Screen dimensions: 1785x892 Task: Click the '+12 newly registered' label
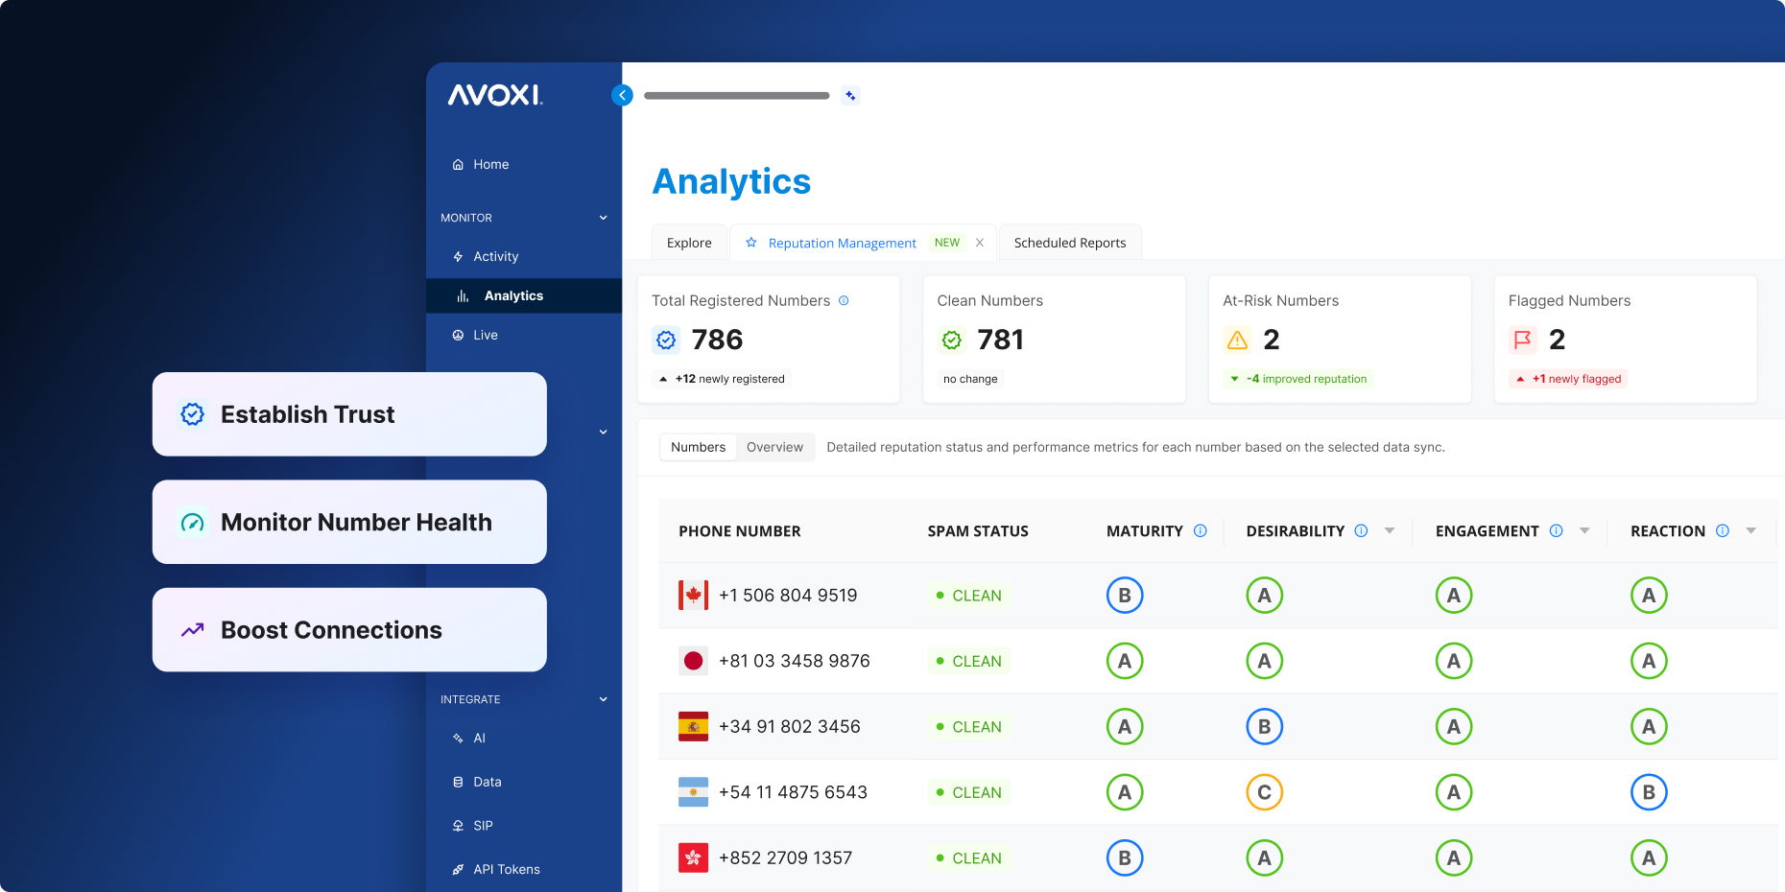tap(721, 379)
